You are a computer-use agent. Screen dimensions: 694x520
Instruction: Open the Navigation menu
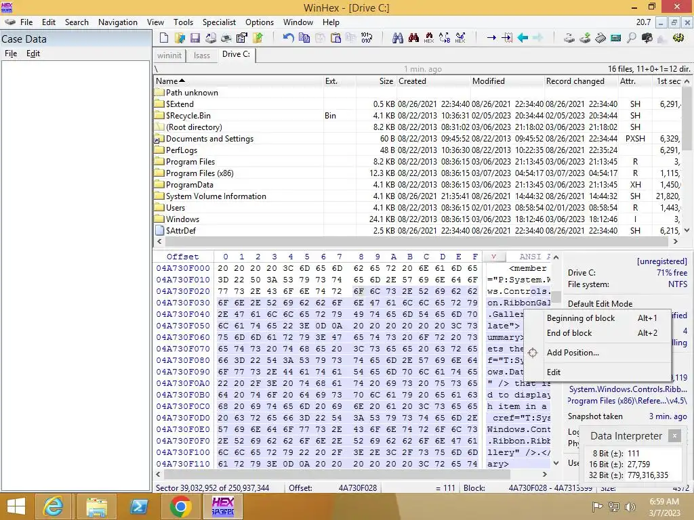[x=118, y=22]
